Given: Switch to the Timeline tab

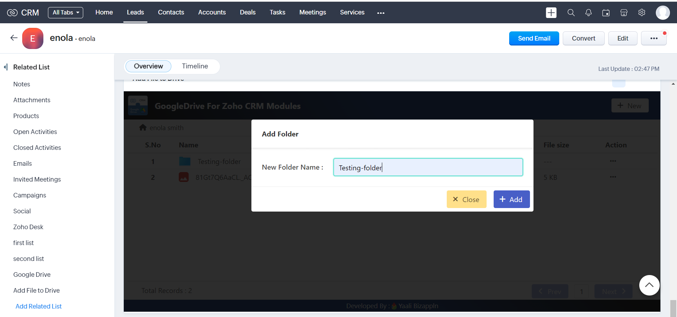Looking at the screenshot, I should click(x=195, y=66).
